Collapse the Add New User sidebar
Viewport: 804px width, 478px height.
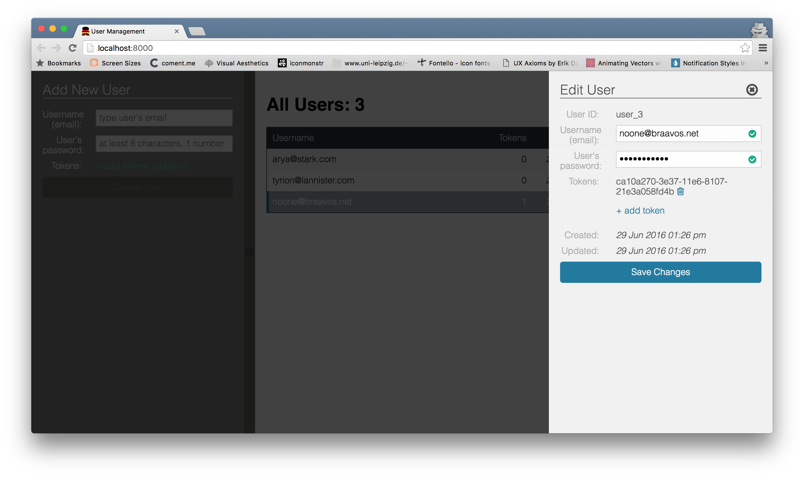pos(250,252)
